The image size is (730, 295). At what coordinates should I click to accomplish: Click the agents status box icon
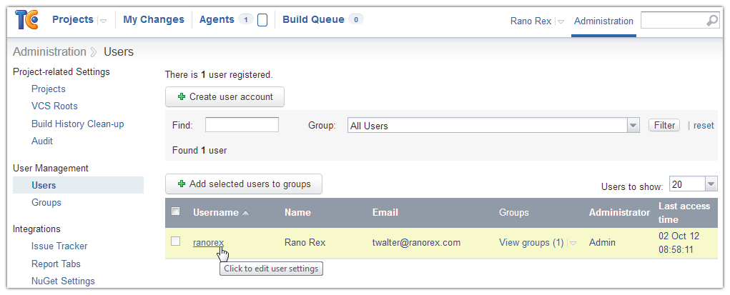[x=262, y=21]
